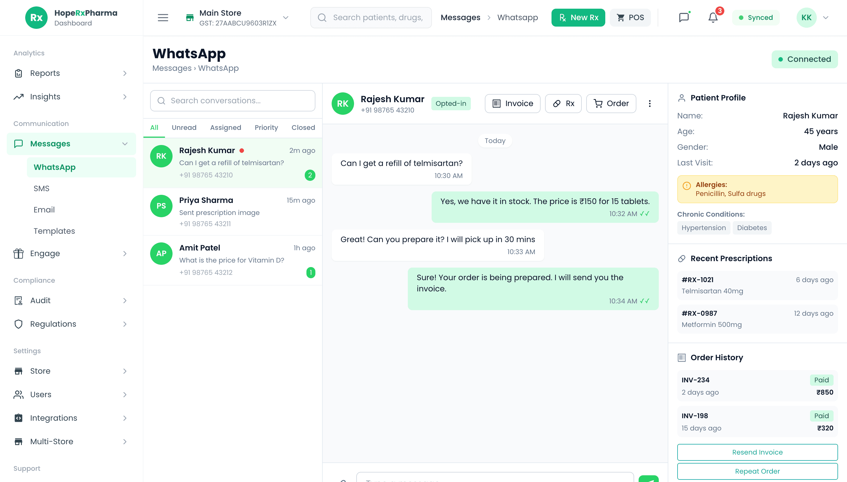847x482 pixels.
Task: Click the Order cart button
Action: click(x=611, y=104)
